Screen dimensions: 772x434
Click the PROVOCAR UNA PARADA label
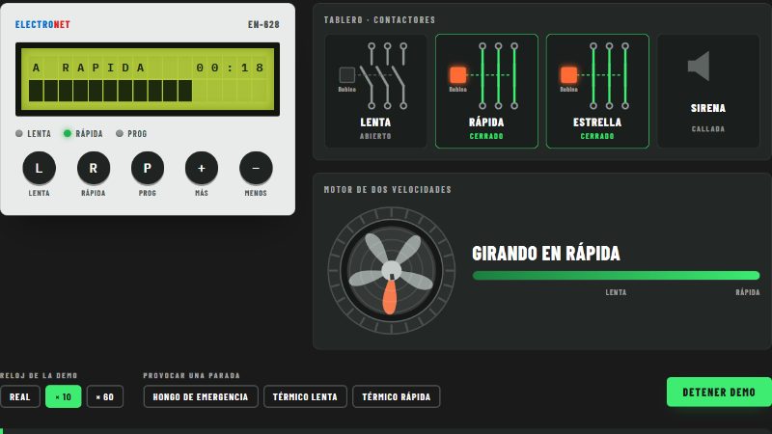pos(191,375)
